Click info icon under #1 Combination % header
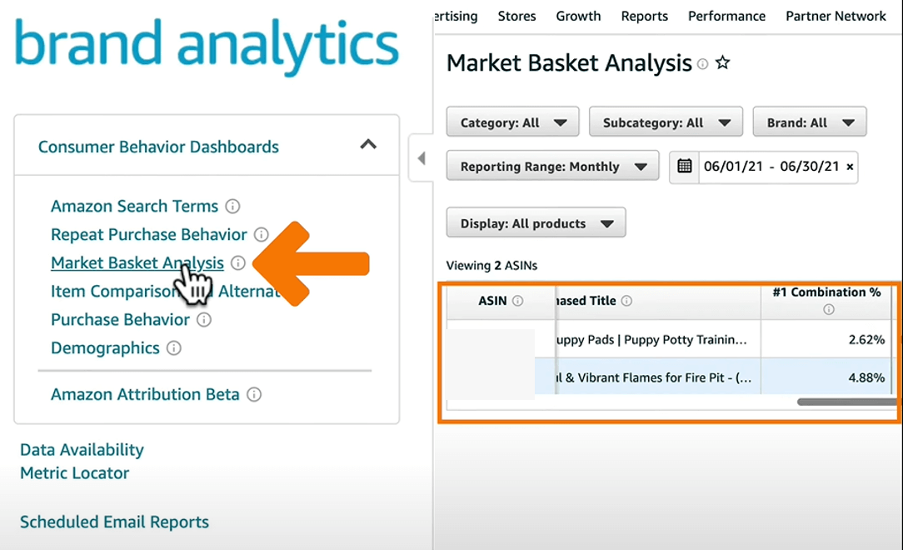 point(828,309)
